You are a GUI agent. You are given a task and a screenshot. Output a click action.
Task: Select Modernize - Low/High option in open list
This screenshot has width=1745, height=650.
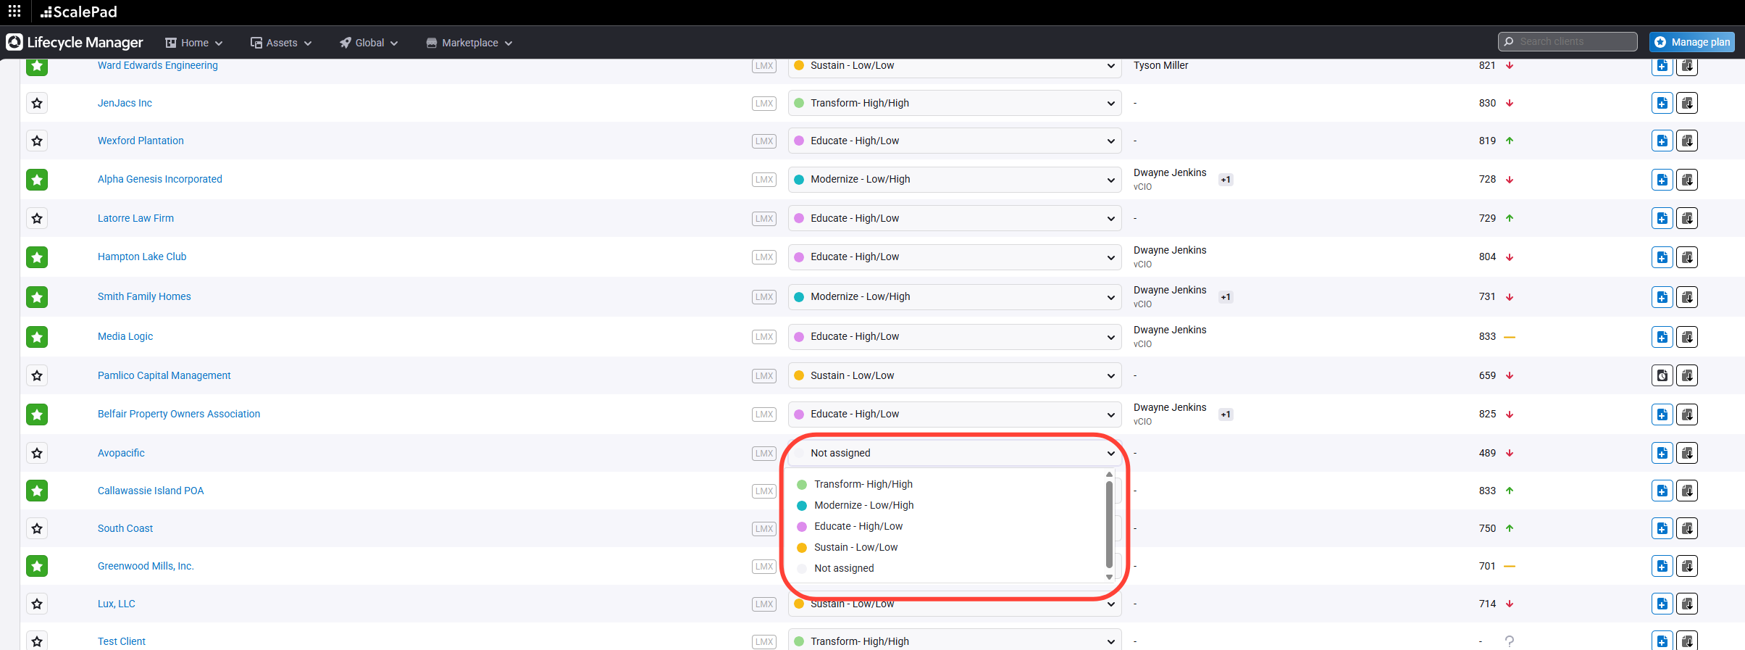(x=863, y=505)
